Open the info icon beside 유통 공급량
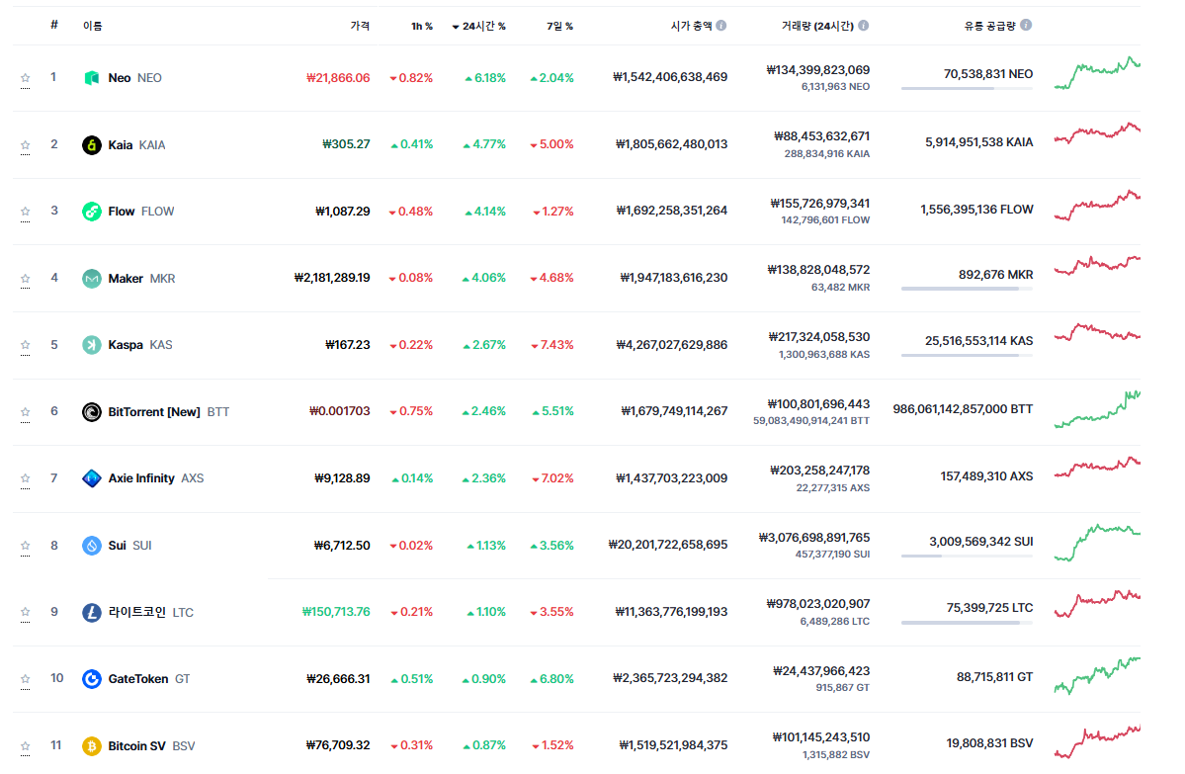The width and height of the screenshot is (1185, 774). [1026, 25]
